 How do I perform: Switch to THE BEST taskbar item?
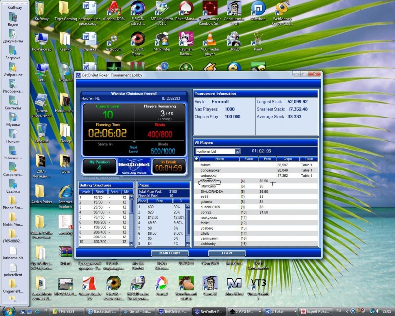tap(67, 312)
